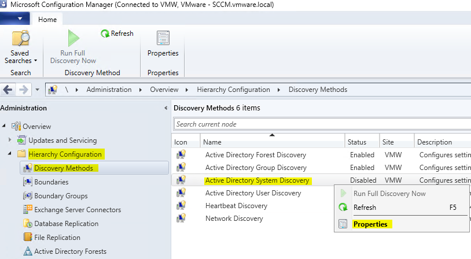
Task: Collapse the Overview tree node
Action: [x=5, y=127]
